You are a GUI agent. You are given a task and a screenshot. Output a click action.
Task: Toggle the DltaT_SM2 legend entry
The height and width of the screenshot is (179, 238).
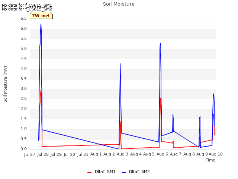[136, 172]
